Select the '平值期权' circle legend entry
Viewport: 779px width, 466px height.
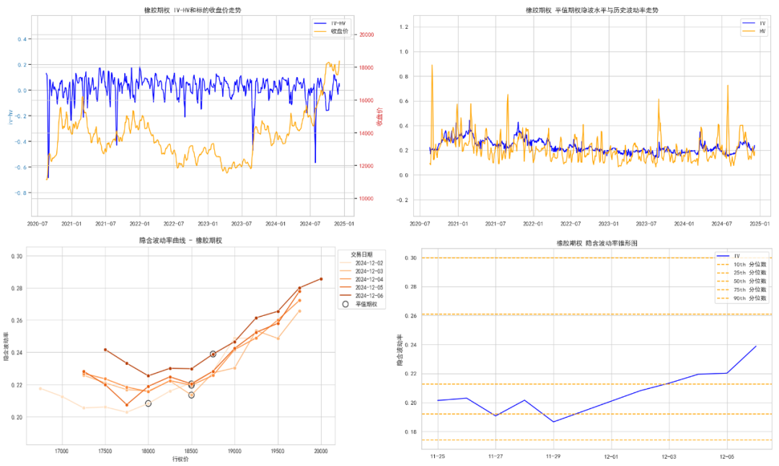pyautogui.click(x=360, y=304)
